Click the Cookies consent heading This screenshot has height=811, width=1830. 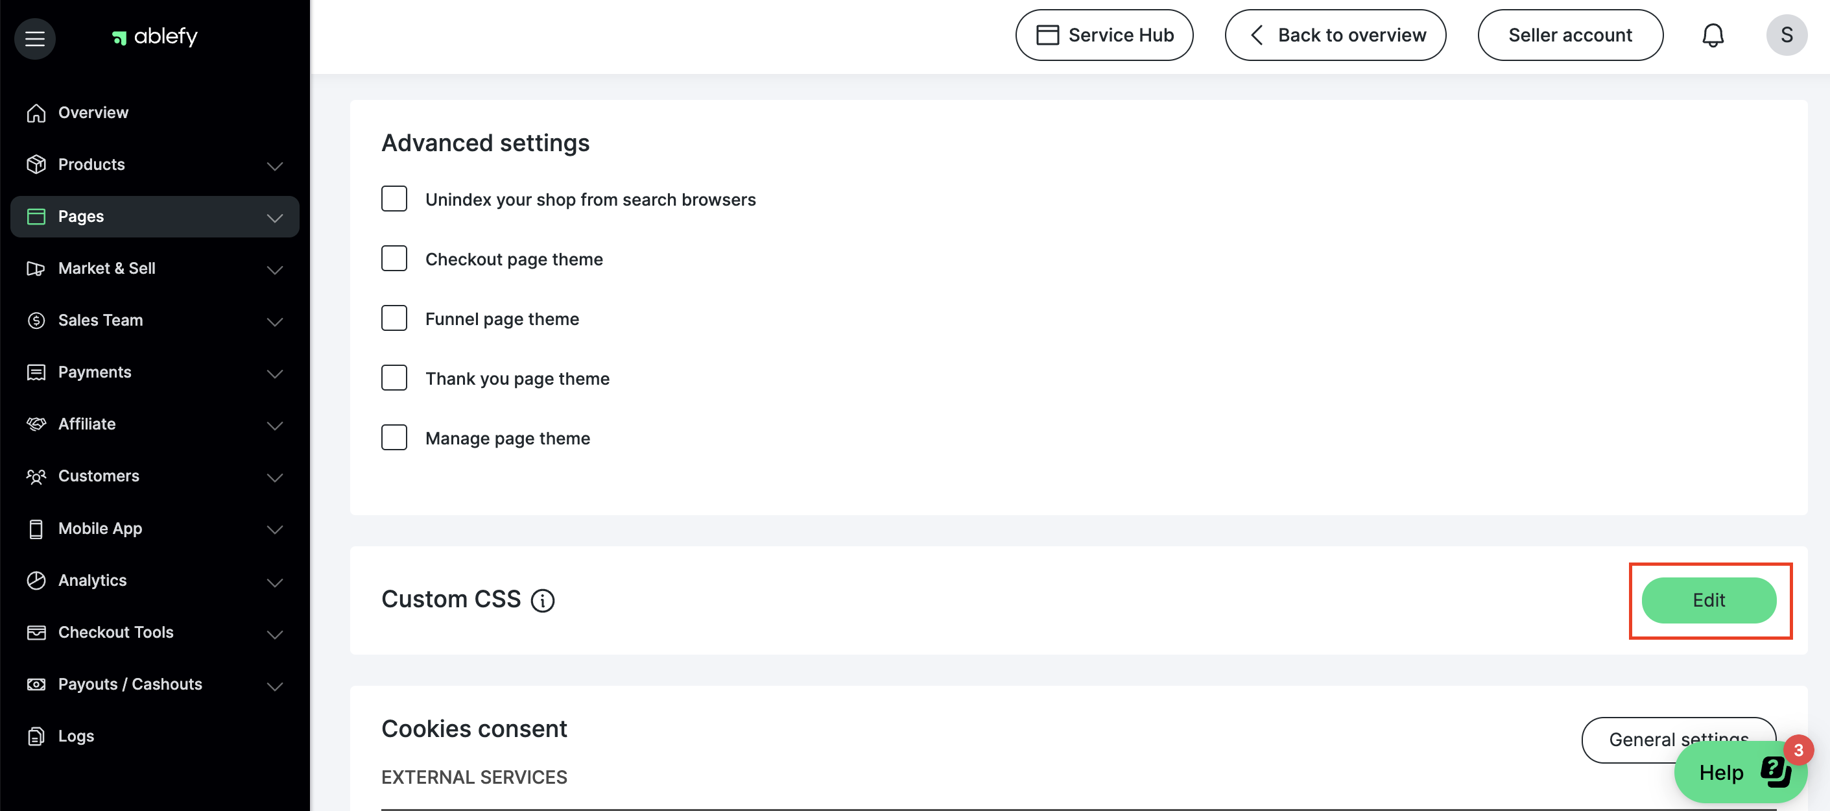(474, 729)
